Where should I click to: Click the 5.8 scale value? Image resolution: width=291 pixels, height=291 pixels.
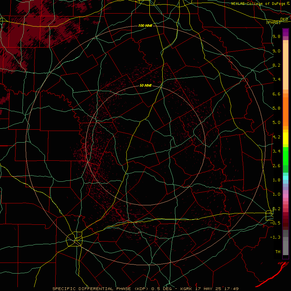276,108
